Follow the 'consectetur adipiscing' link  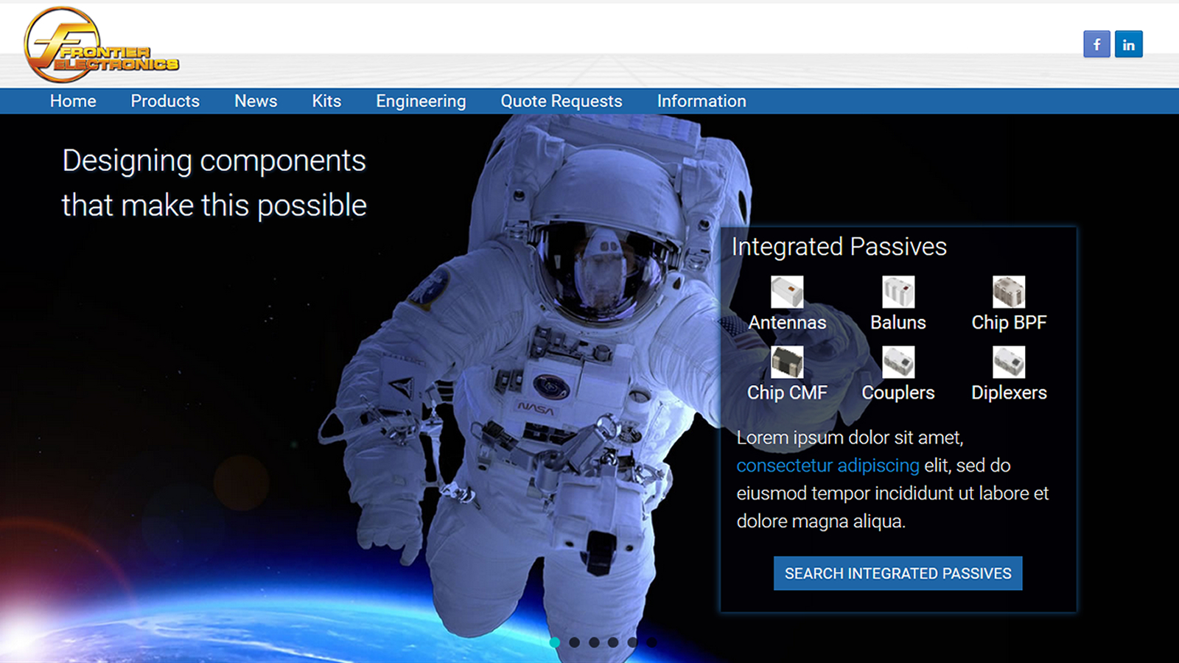[x=828, y=466]
